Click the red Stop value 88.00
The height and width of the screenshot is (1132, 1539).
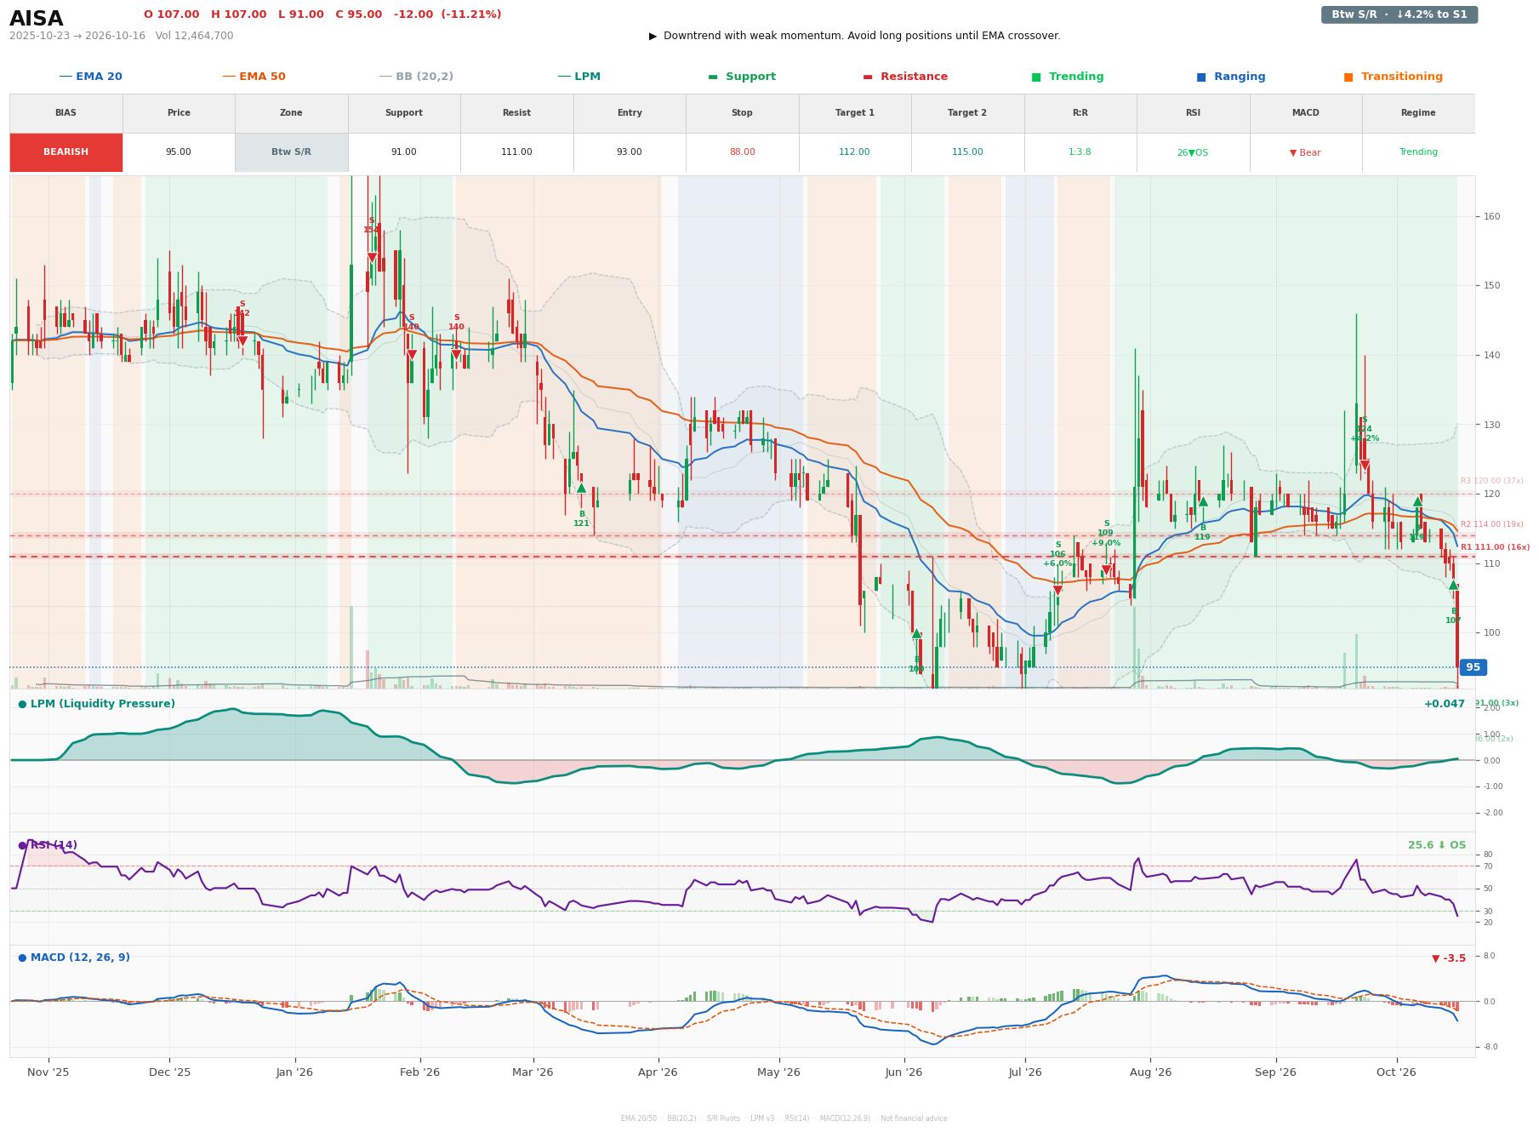point(742,152)
